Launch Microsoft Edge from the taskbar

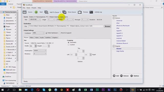pos(32,90)
